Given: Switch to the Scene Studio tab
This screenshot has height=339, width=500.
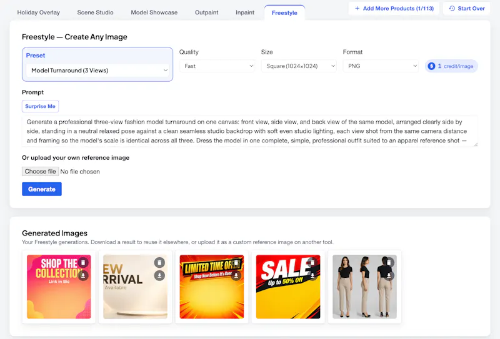Looking at the screenshot, I should pyautogui.click(x=96, y=12).
